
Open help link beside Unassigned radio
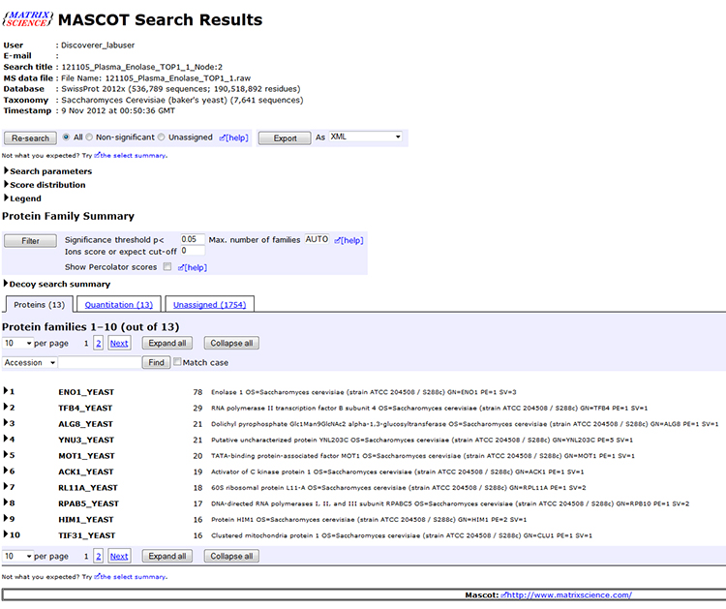[x=234, y=137]
